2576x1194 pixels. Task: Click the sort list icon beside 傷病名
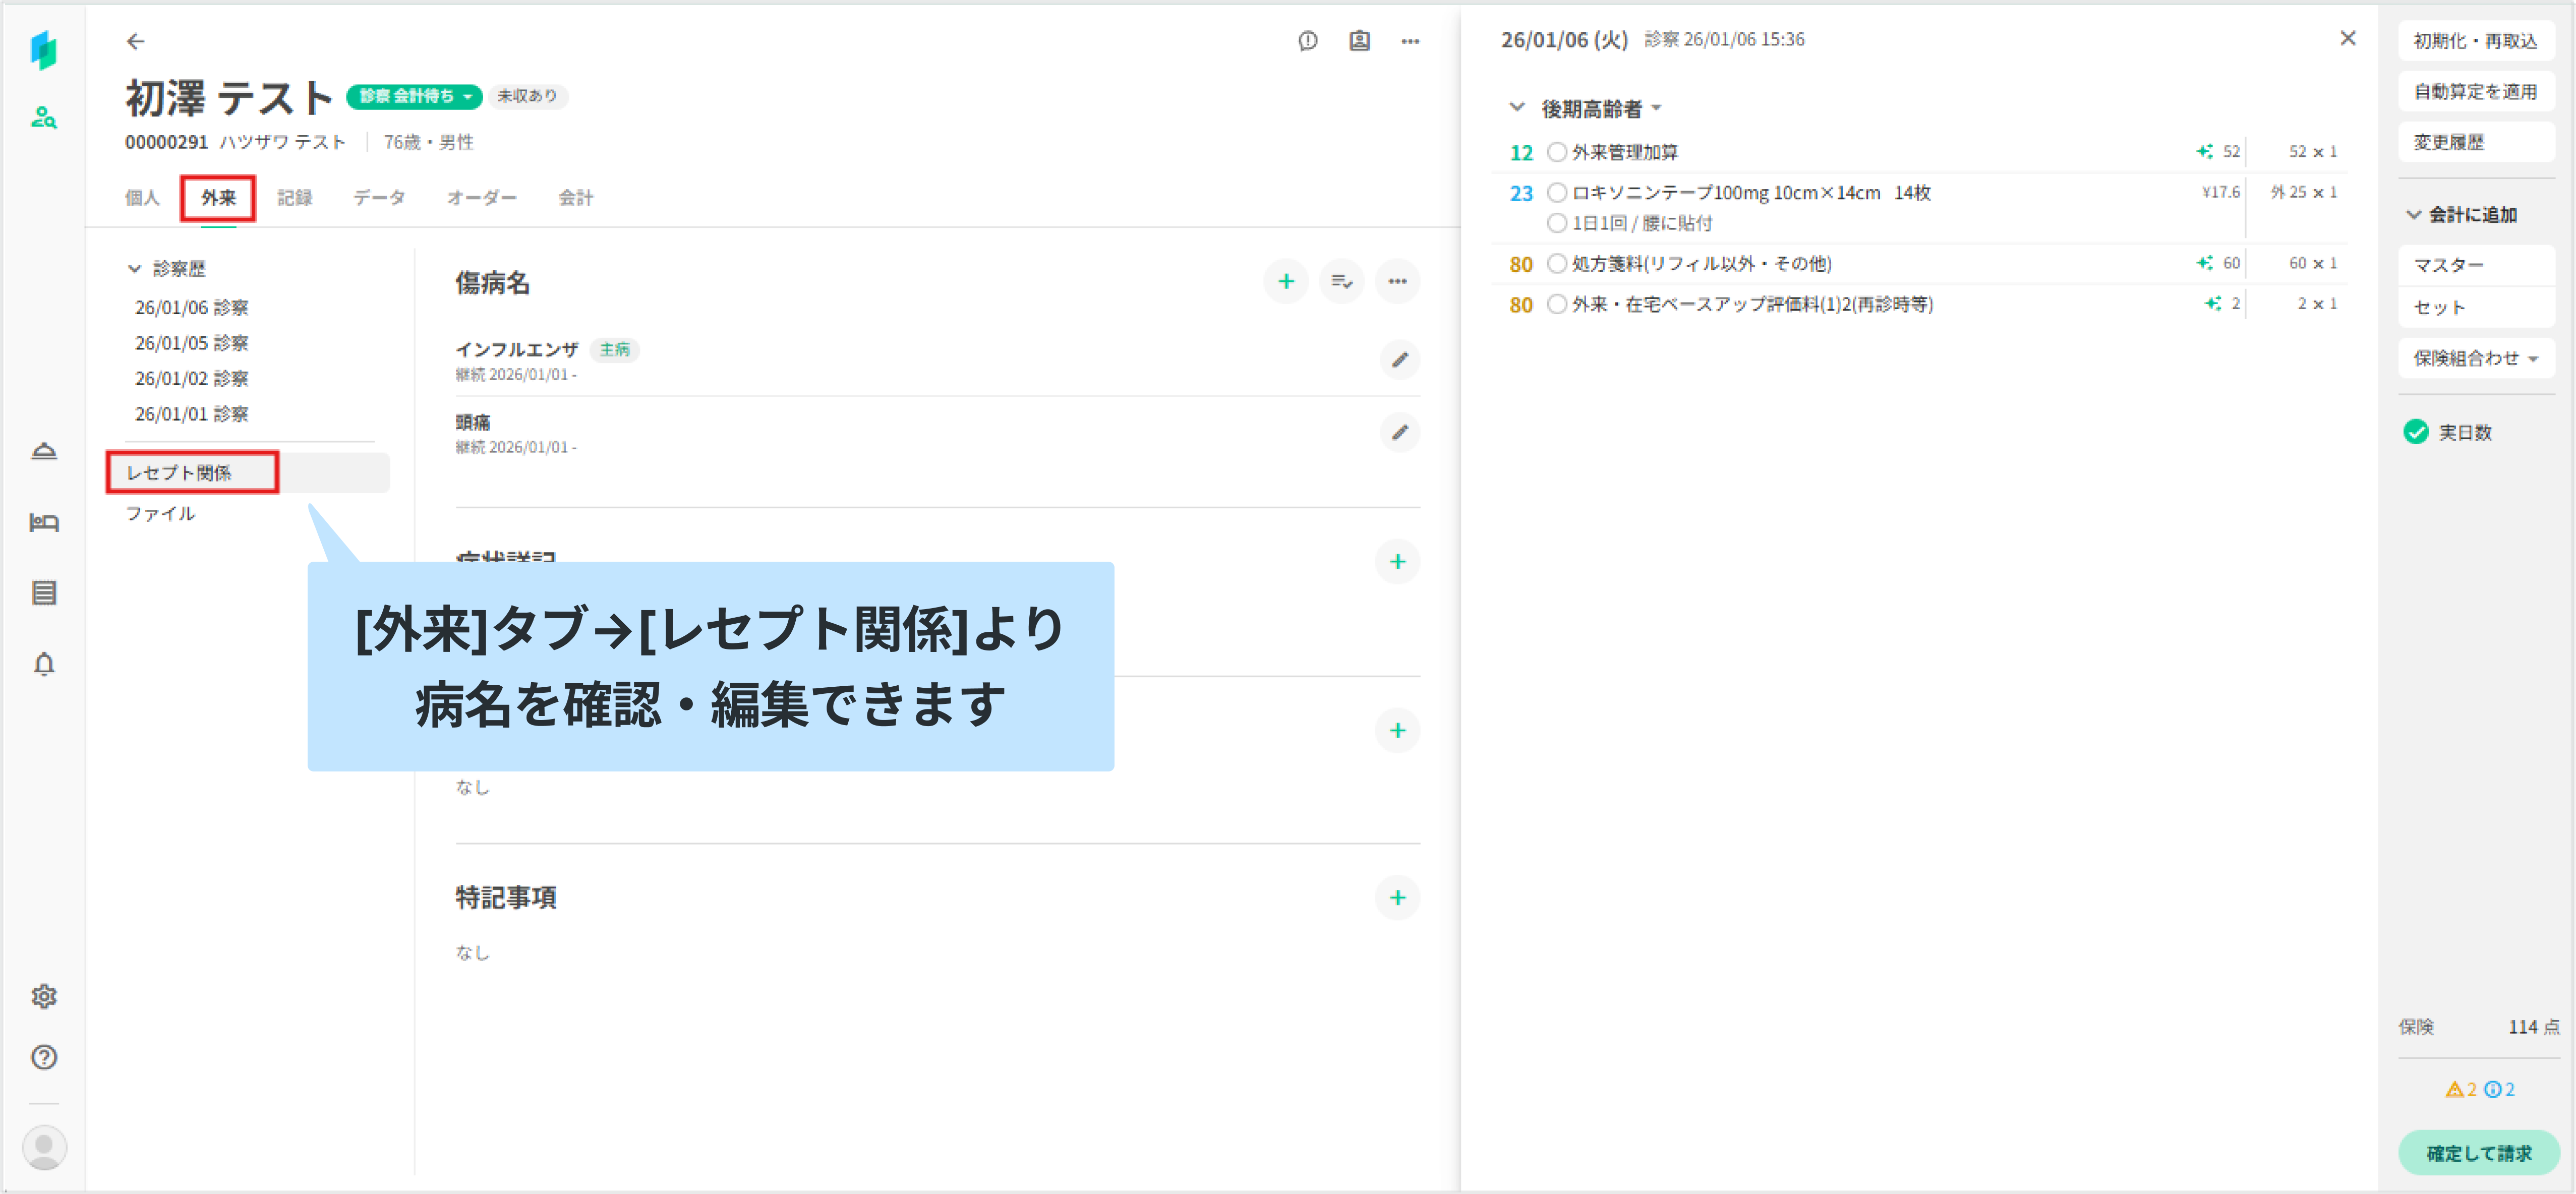pyautogui.click(x=1341, y=282)
